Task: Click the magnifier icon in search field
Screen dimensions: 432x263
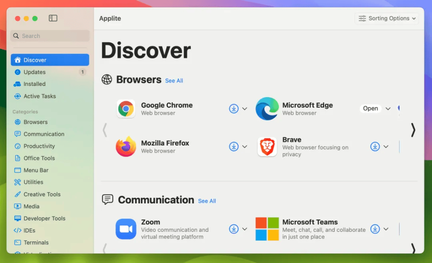Action: coord(16,36)
